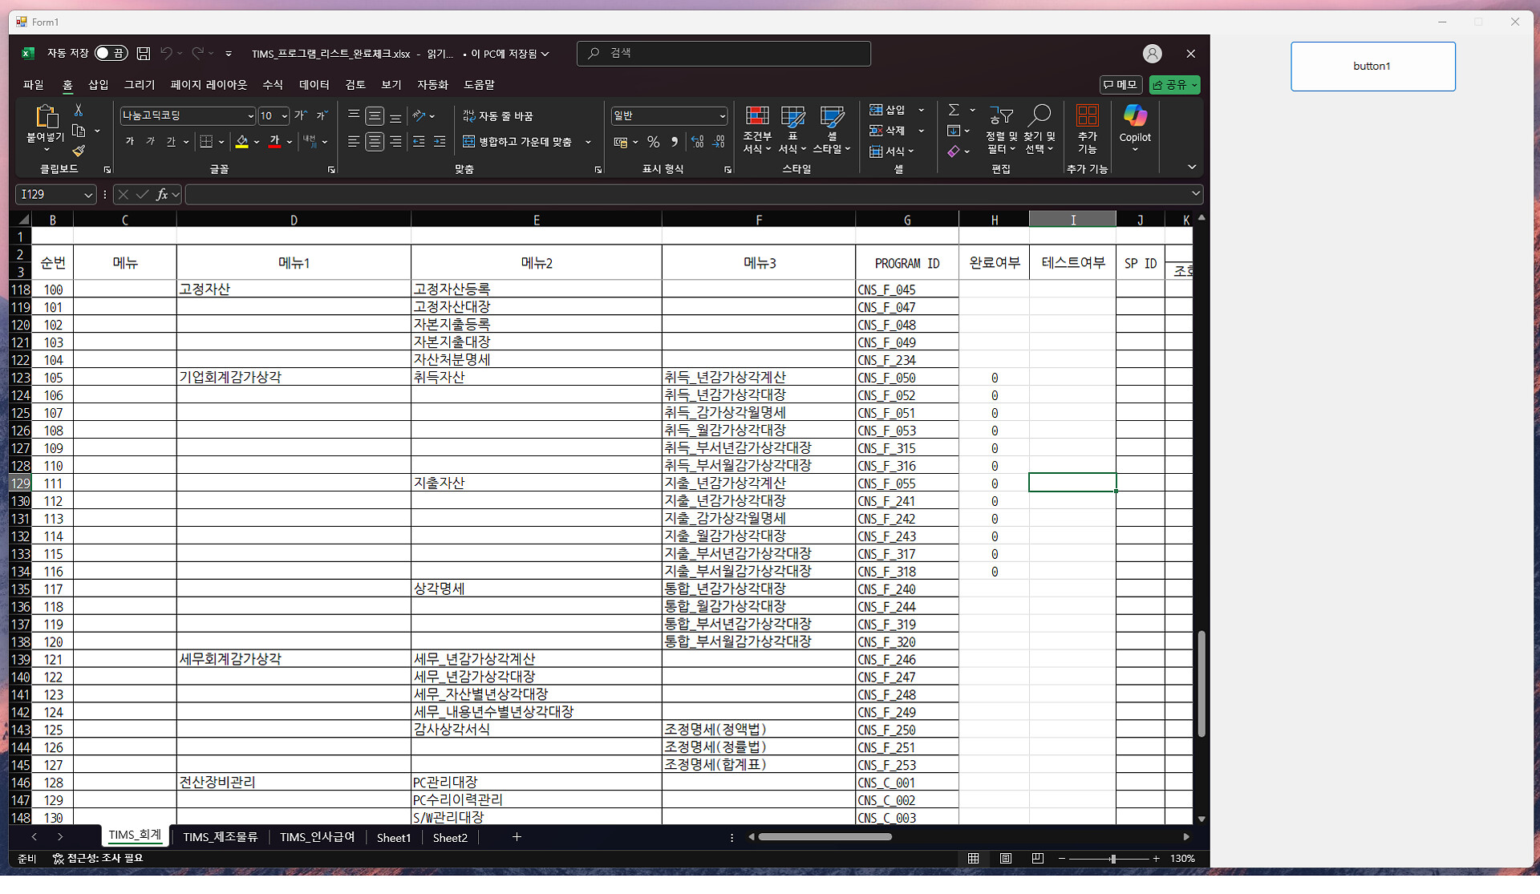Click the button1 button
Image resolution: width=1540 pixels, height=894 pixels.
tap(1372, 67)
